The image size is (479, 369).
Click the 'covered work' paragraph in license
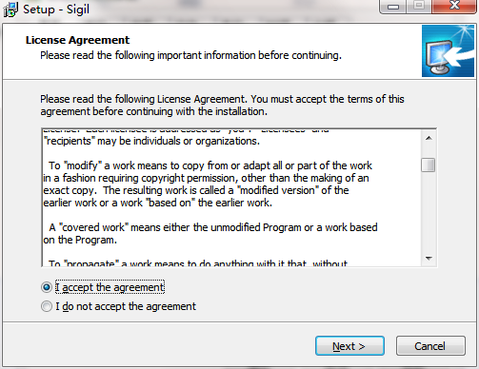[x=210, y=234]
